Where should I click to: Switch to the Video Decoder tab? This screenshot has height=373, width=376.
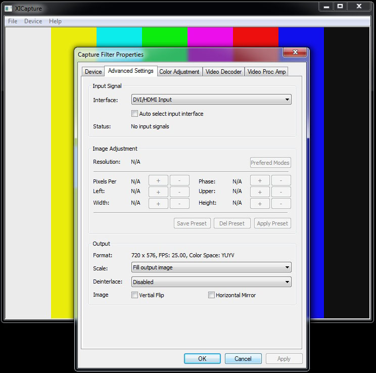223,72
